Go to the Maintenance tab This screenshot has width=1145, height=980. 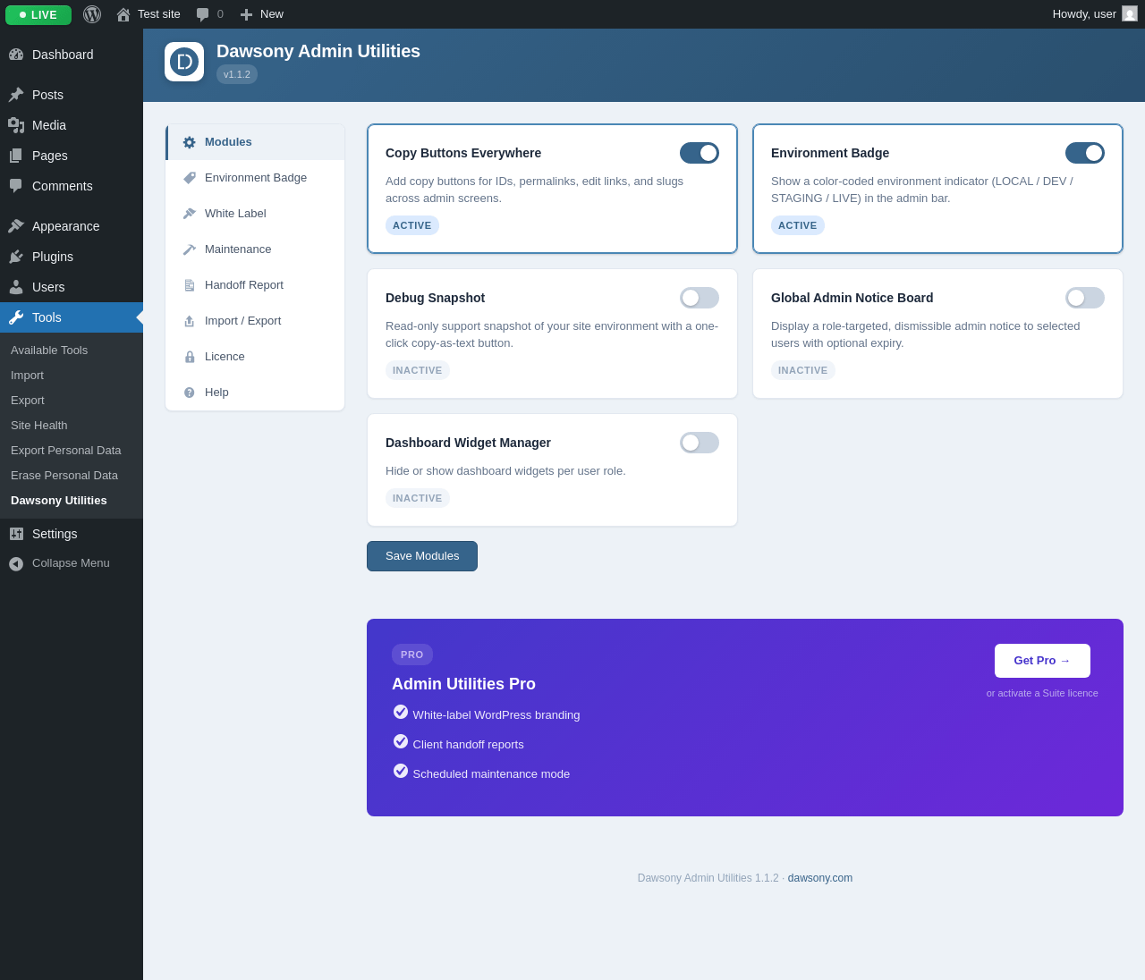(255, 249)
